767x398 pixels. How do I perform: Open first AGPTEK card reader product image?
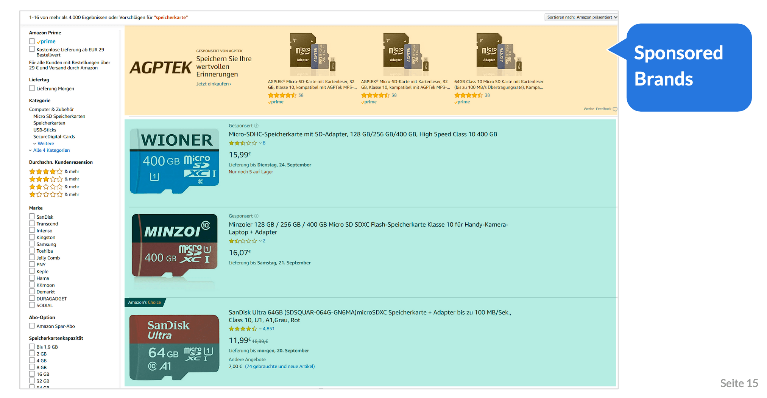312,54
